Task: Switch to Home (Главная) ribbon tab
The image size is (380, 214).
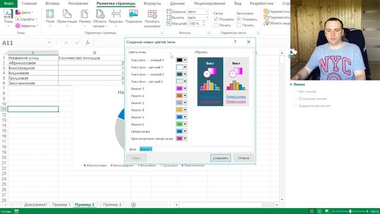Action: [29, 4]
